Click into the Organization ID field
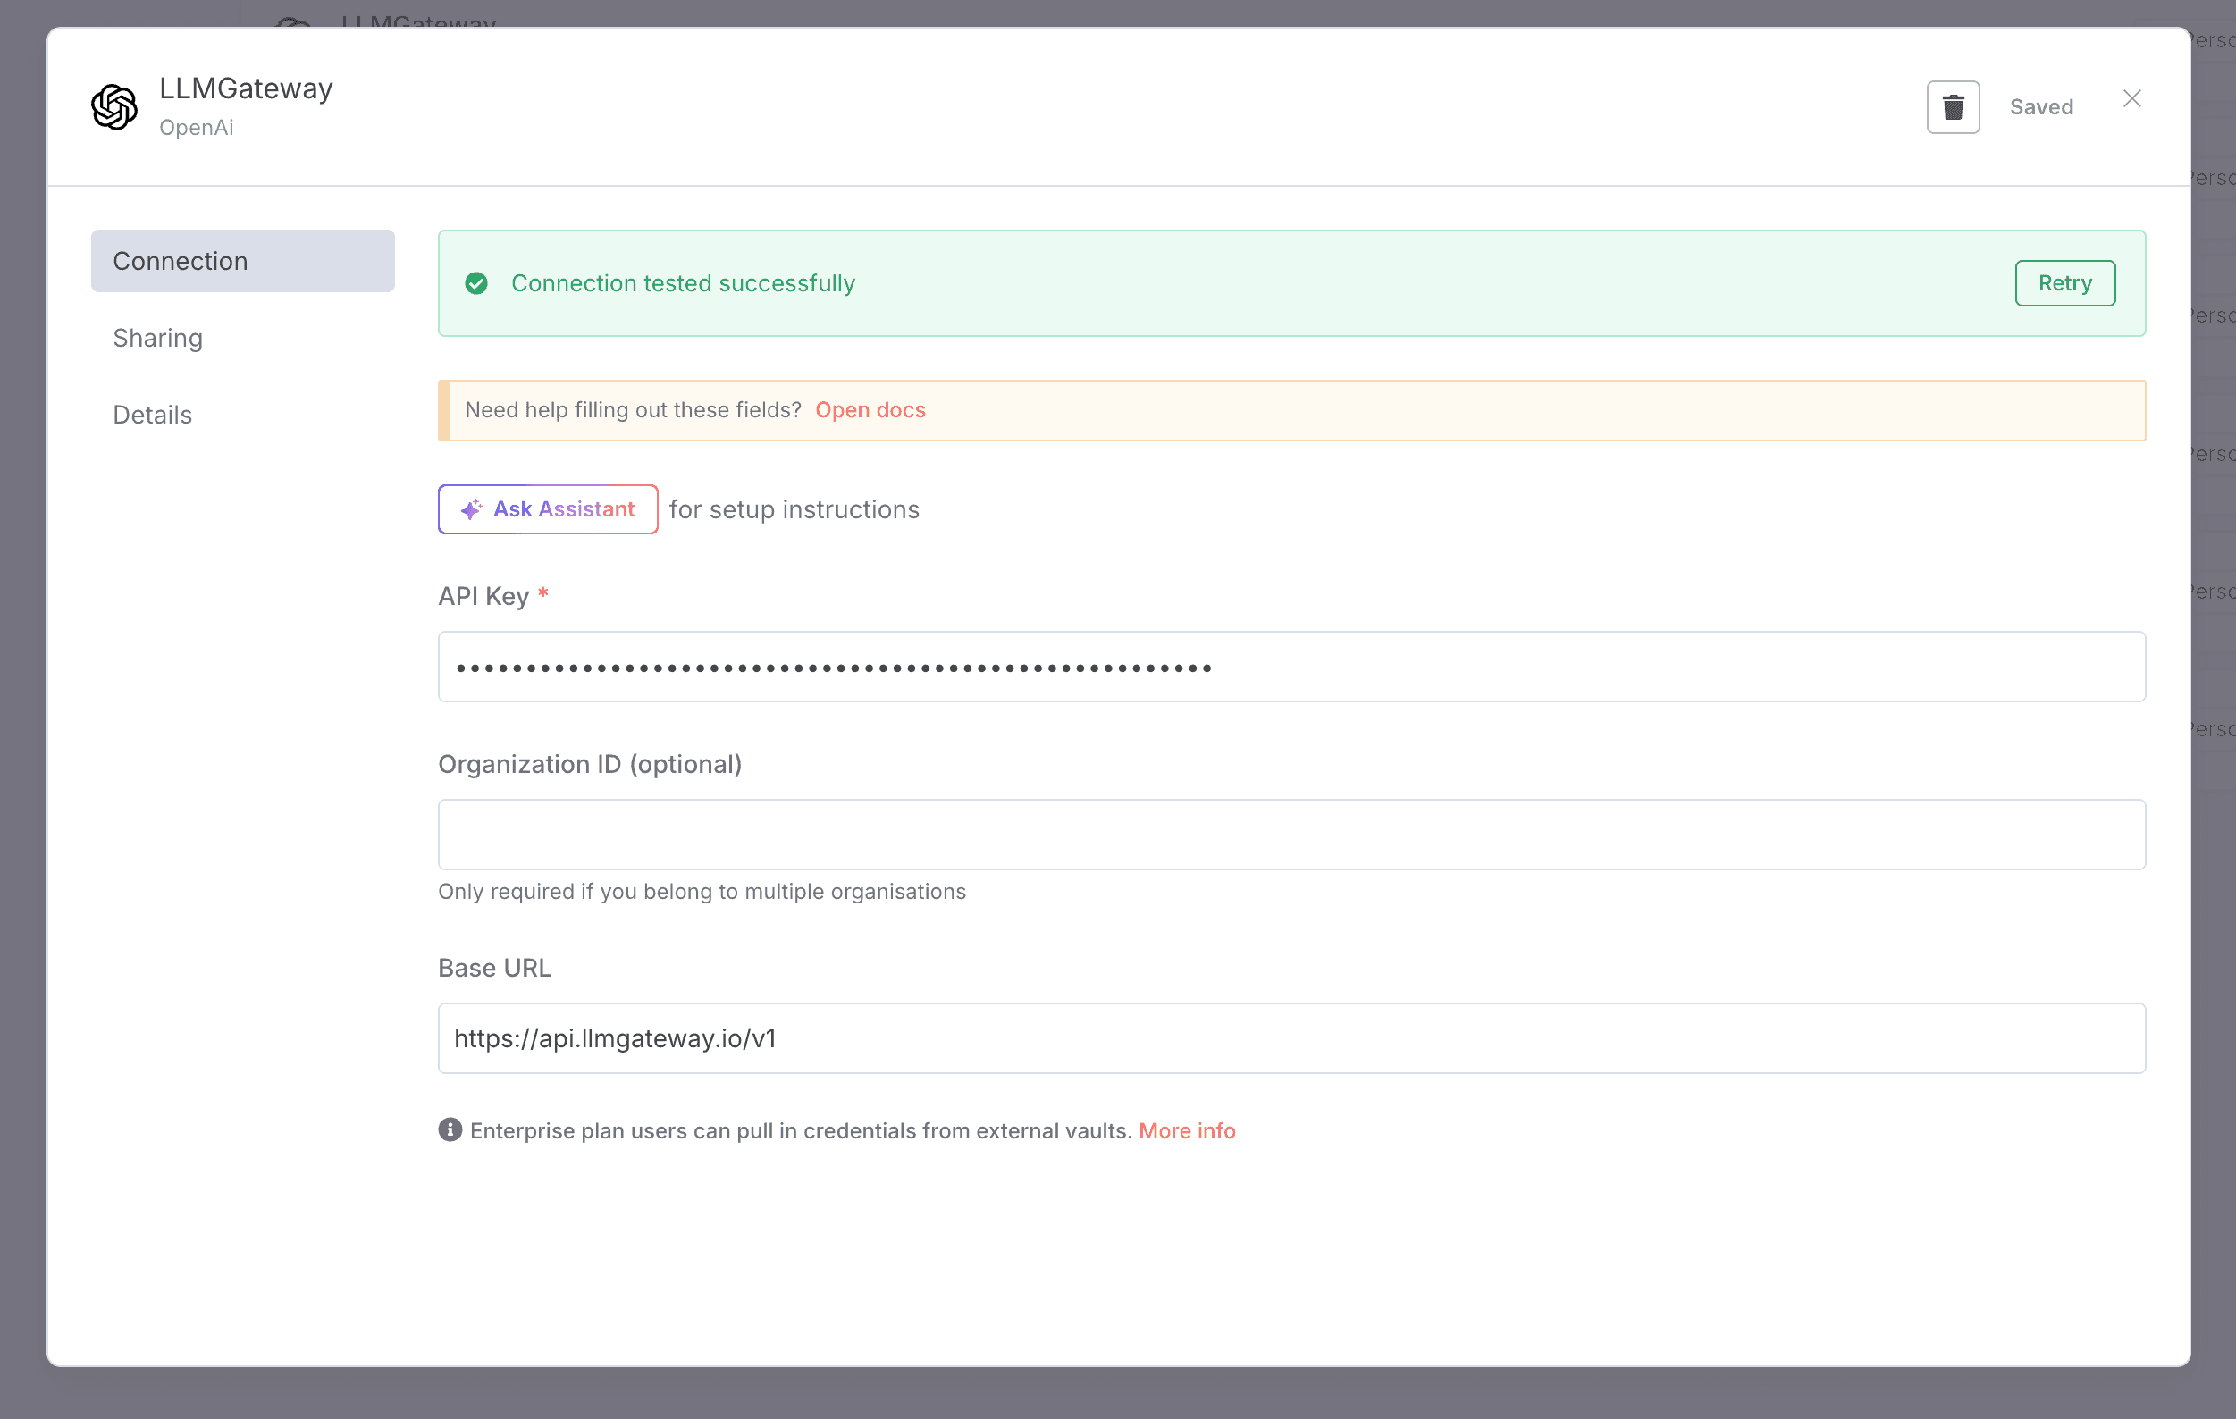This screenshot has height=1419, width=2236. tap(1290, 834)
